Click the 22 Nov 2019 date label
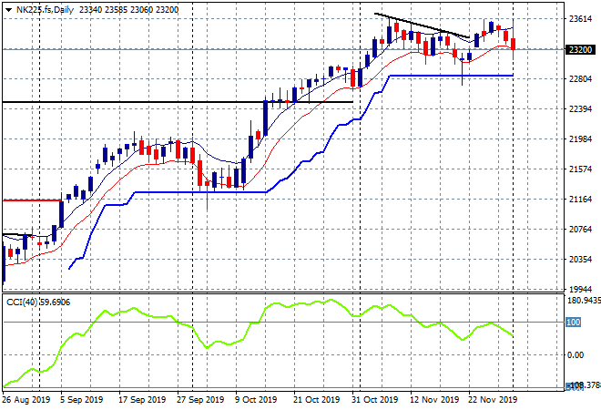This screenshot has height=410, width=601. 493,400
